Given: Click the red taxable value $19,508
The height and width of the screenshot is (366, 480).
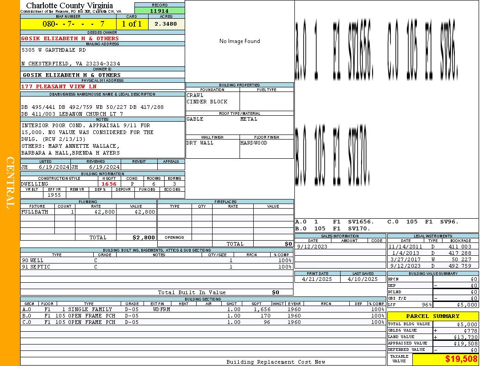Looking at the screenshot, I should click(462, 359).
